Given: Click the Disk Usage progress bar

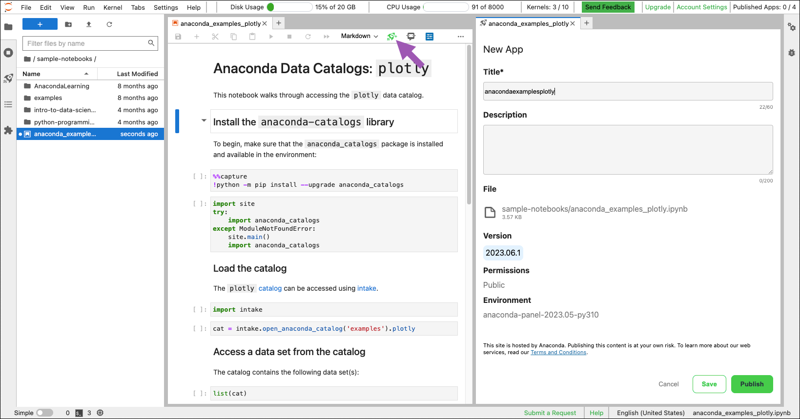Looking at the screenshot, I should coord(289,7).
